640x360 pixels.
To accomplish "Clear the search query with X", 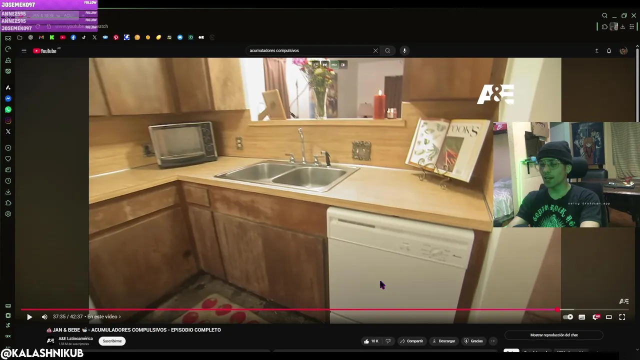I will (375, 50).
